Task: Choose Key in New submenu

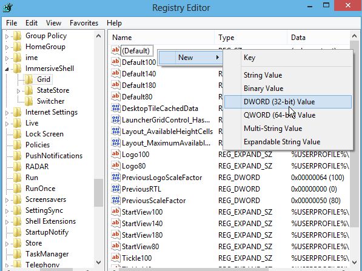Action: point(288,58)
